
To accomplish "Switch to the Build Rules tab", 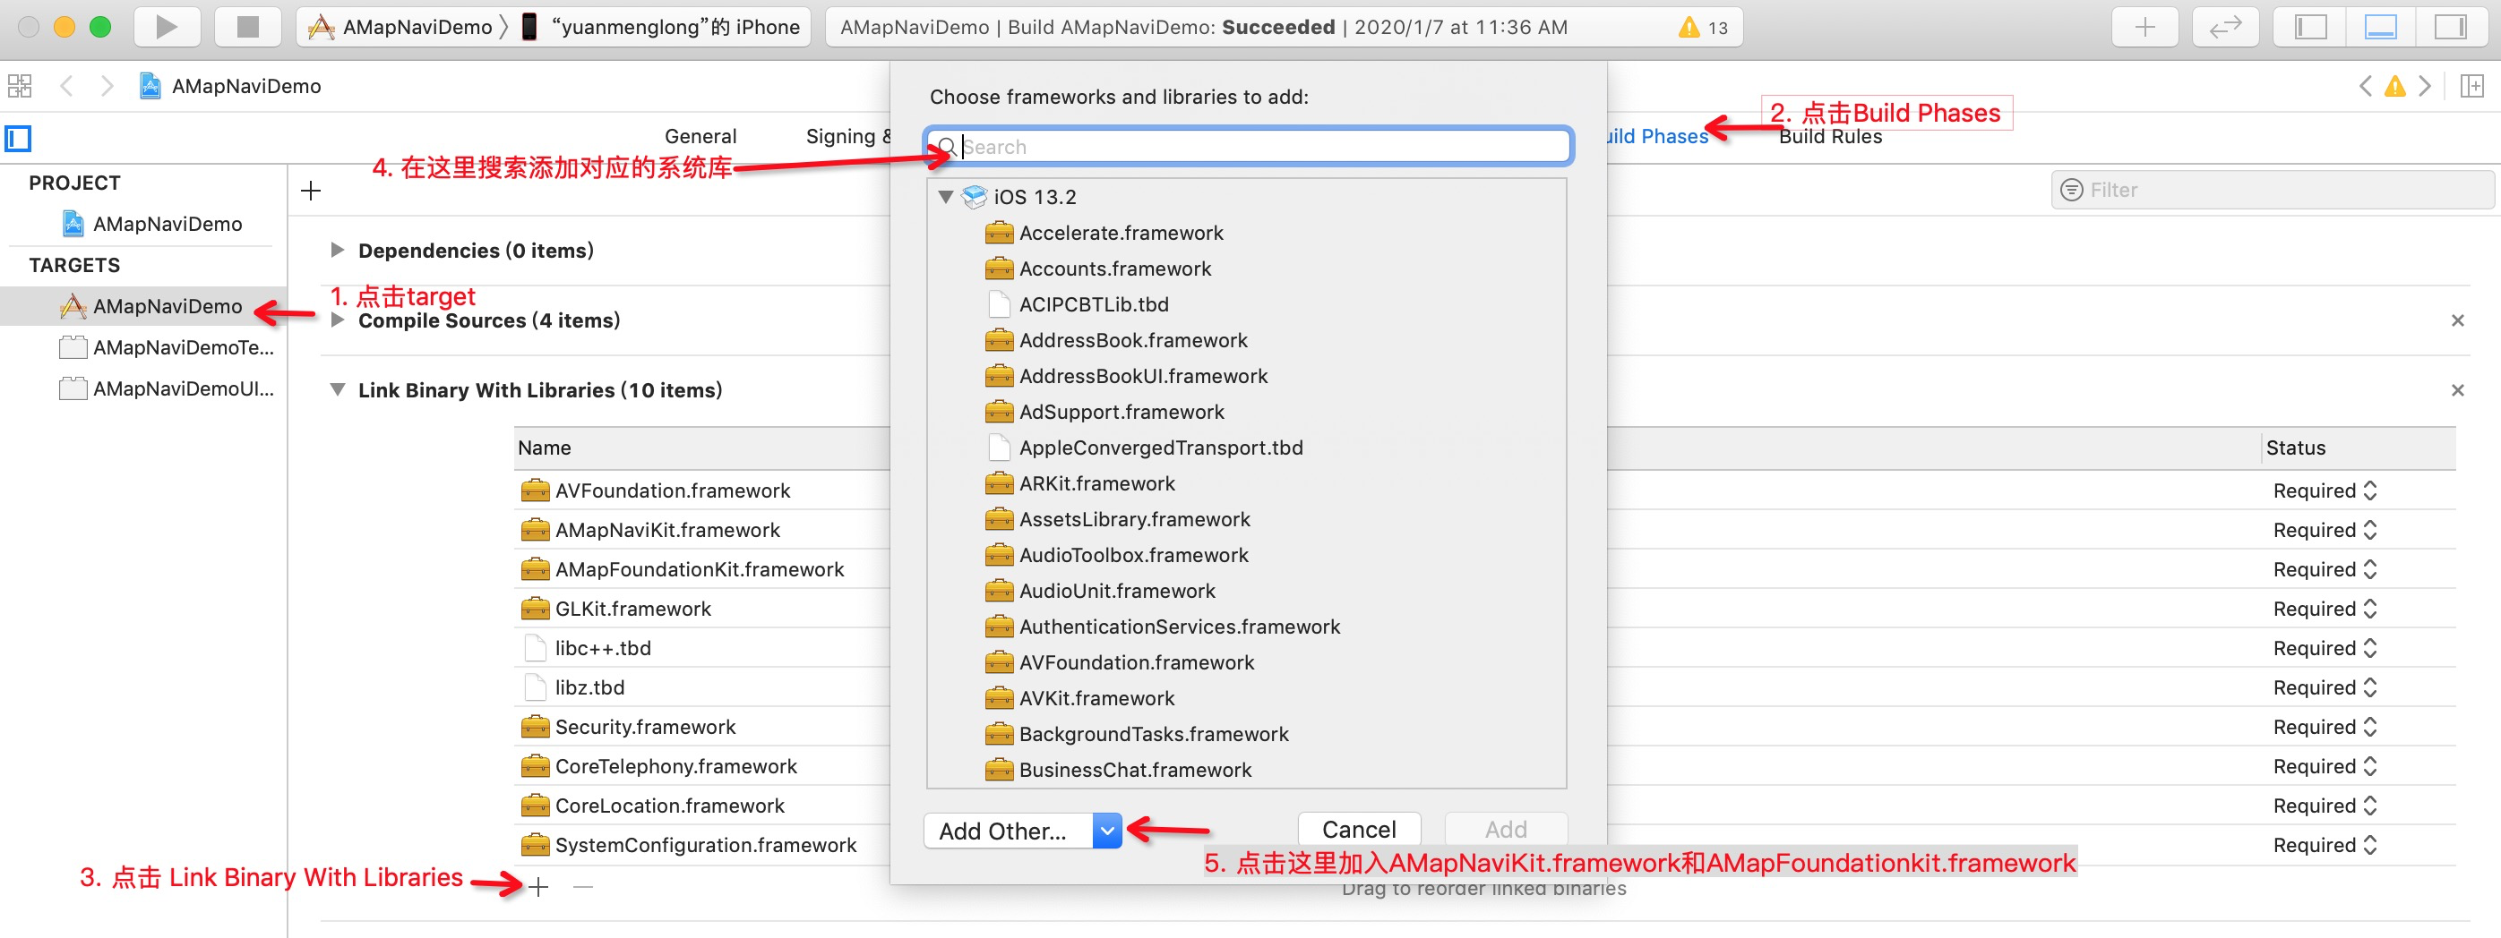I will (x=1830, y=137).
